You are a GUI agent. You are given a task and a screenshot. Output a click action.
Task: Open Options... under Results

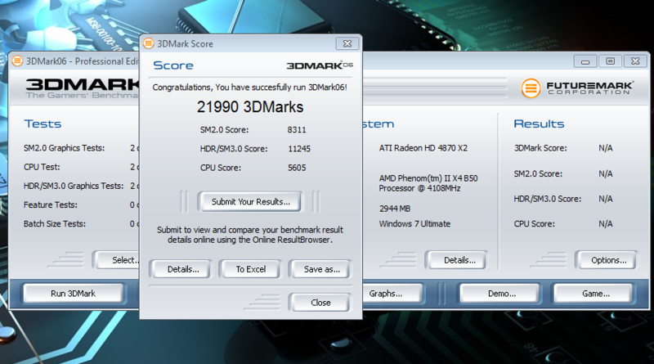(607, 260)
